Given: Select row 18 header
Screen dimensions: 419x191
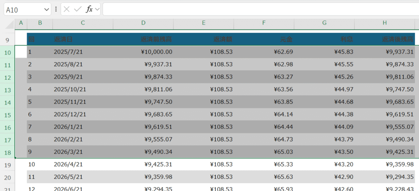Looking at the screenshot, I should click(x=7, y=153).
